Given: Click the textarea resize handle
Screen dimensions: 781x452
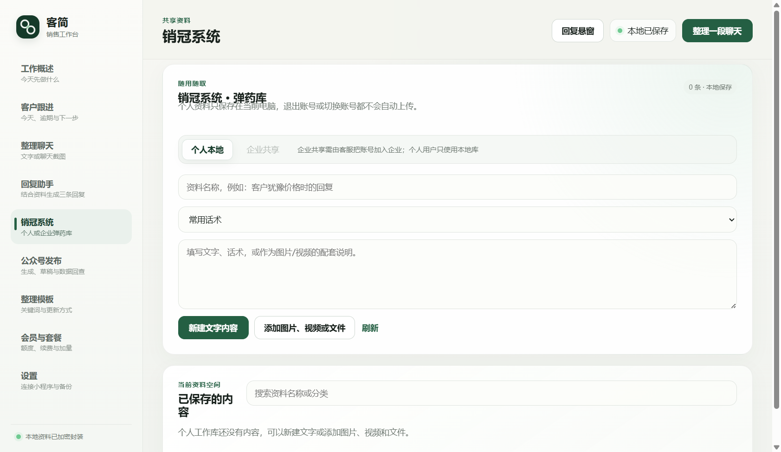Looking at the screenshot, I should [x=733, y=305].
